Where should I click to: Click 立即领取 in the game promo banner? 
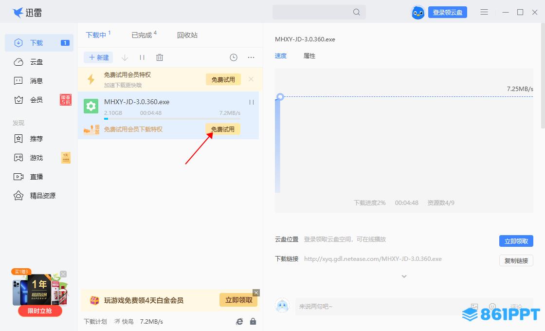[239, 300]
